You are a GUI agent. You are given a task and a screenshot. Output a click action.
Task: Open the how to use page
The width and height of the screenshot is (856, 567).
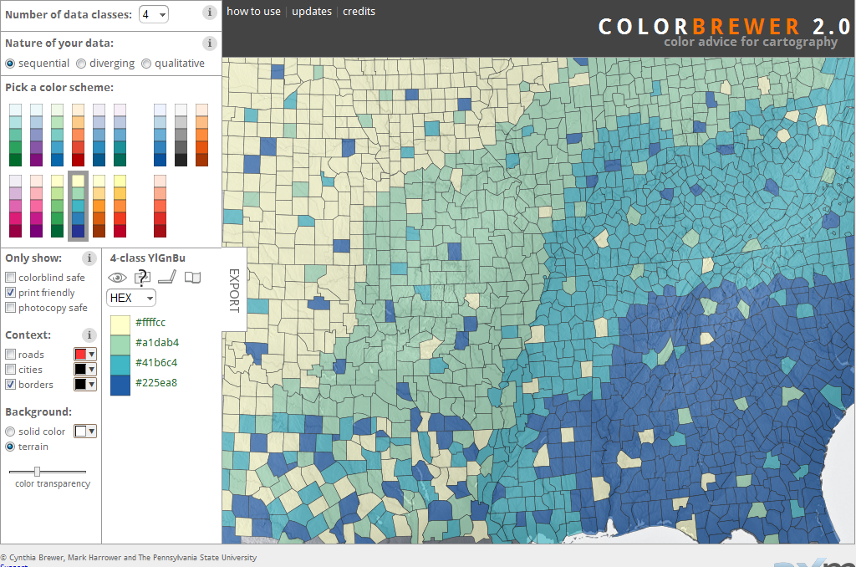[x=253, y=11]
